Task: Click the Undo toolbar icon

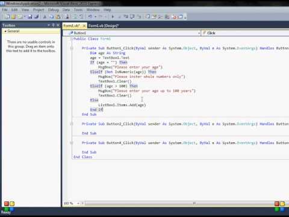Action: pyautogui.click(x=90, y=17)
